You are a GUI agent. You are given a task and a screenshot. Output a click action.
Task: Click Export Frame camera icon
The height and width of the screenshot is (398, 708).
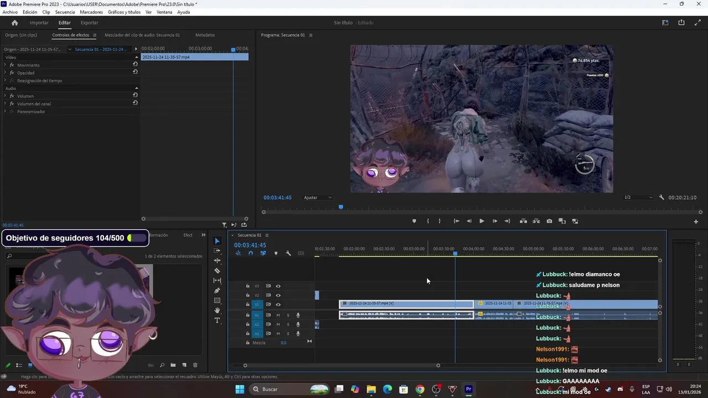(549, 221)
